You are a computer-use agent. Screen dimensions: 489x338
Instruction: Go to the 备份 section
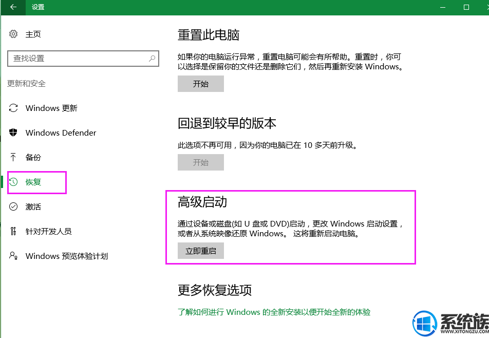tap(33, 158)
